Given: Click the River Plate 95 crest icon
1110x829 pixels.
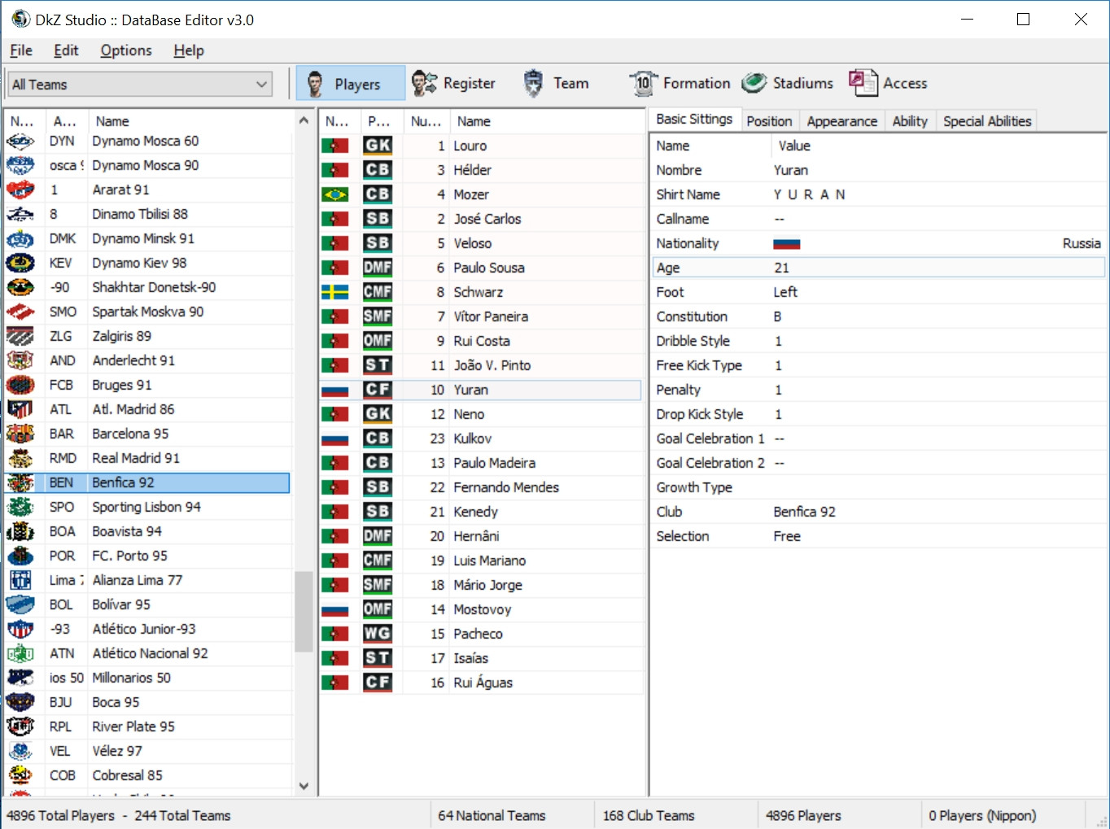Looking at the screenshot, I should pyautogui.click(x=20, y=726).
